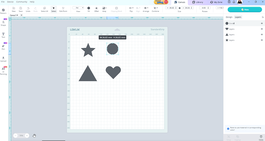This screenshot has height=141, width=265.
Task: Switch to the Canvas tab
Action: pos(180,2)
